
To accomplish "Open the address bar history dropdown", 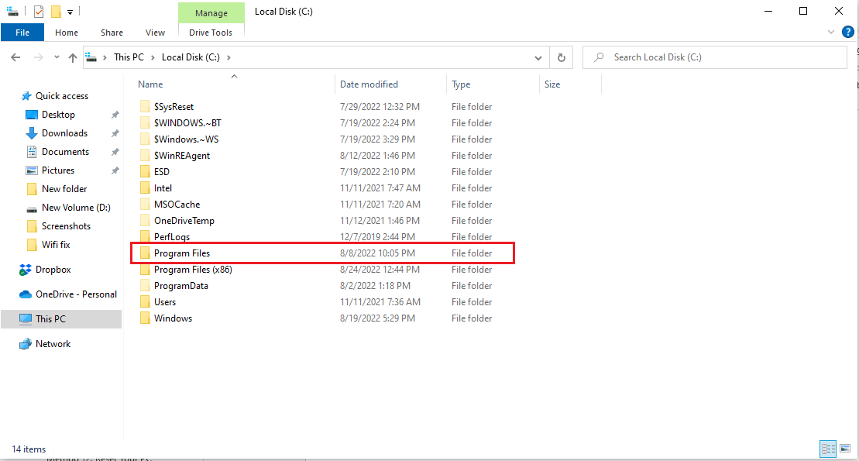I will [x=538, y=57].
